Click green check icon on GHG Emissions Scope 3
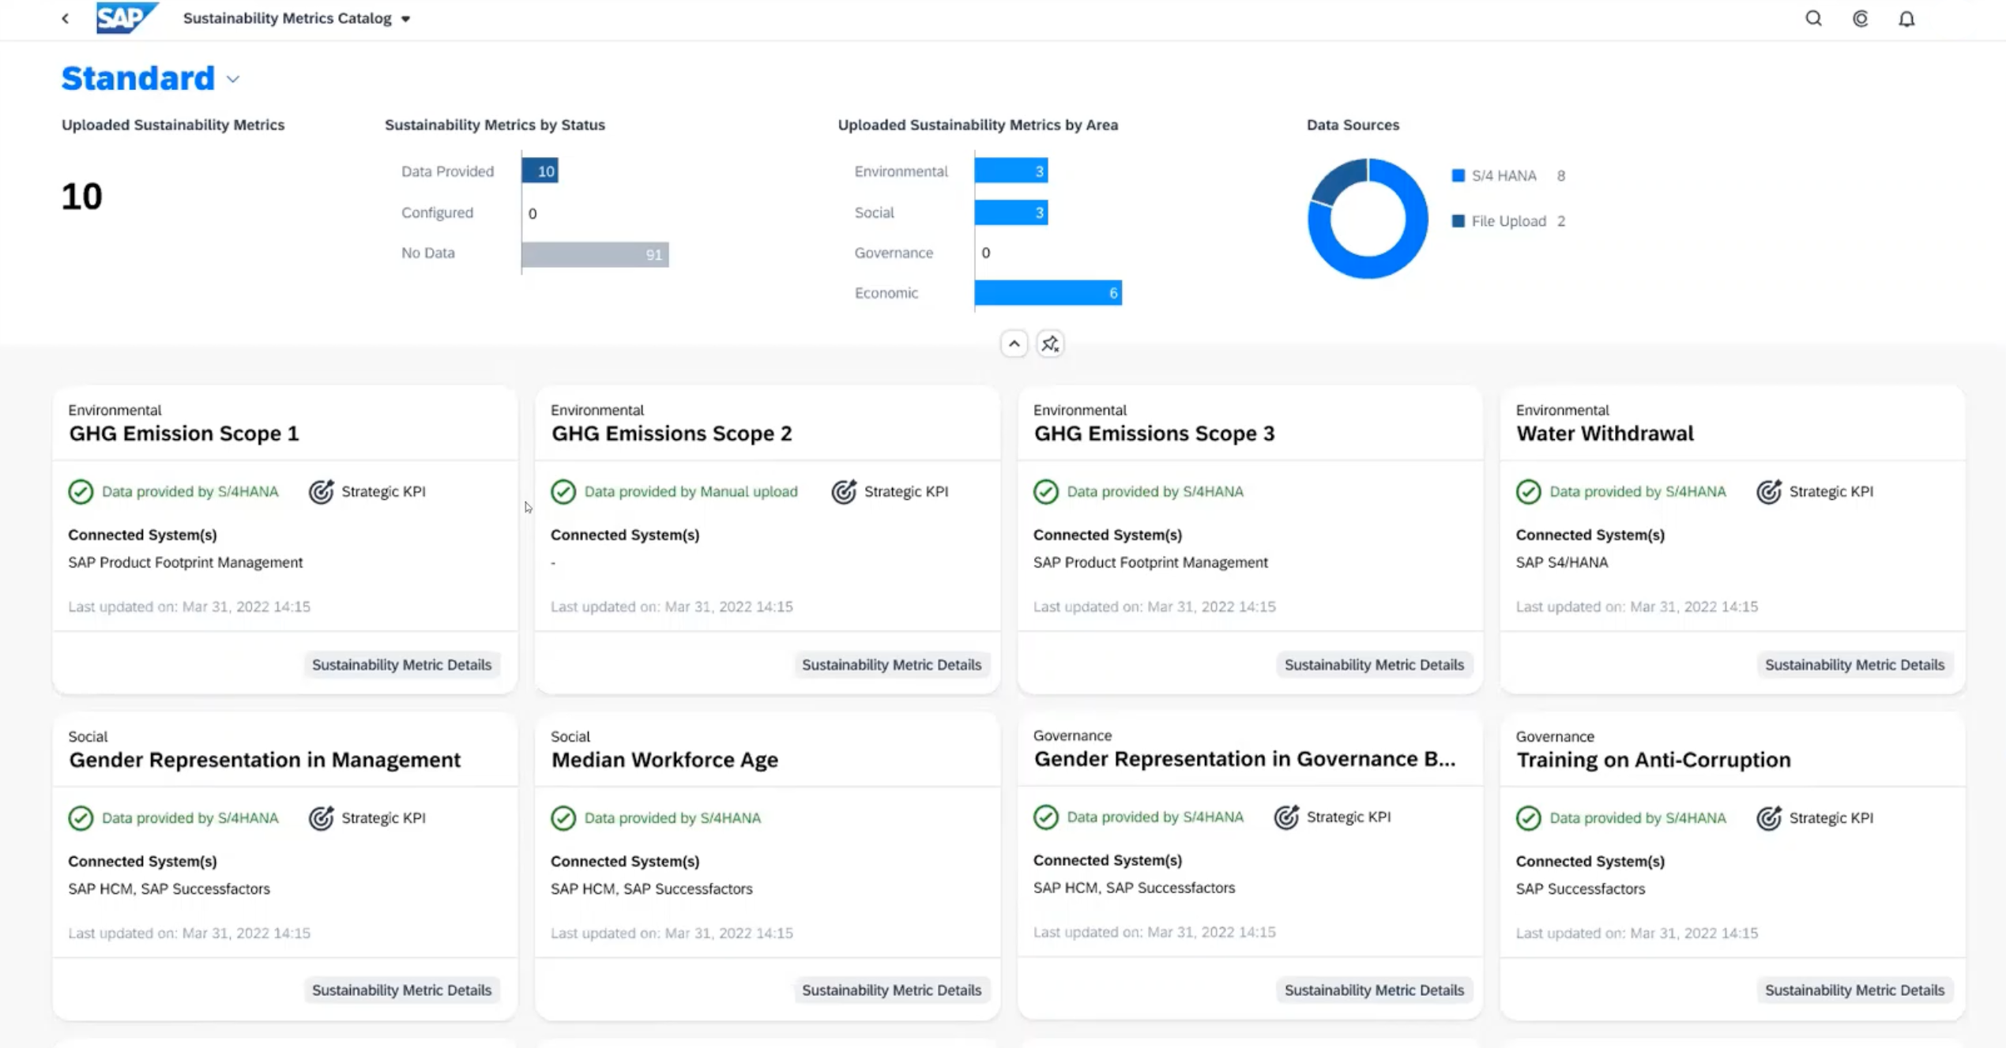Screen dimensions: 2006x1048 [1046, 491]
